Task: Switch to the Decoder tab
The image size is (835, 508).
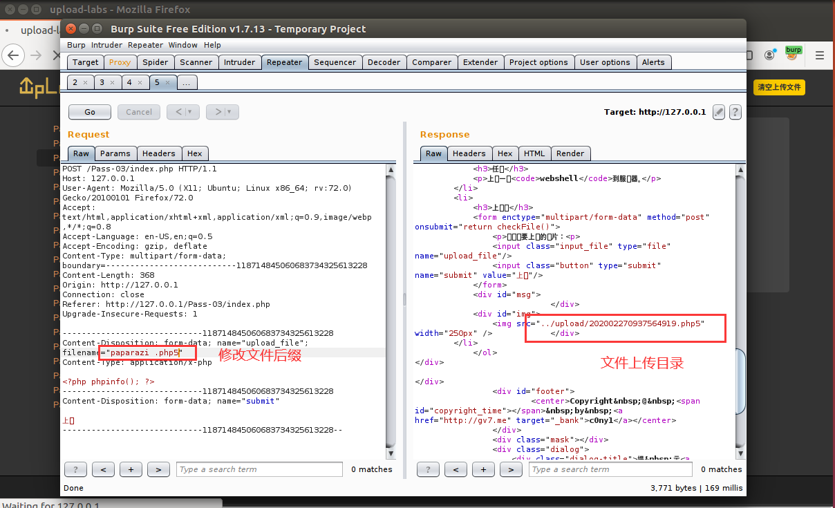Action: pyautogui.click(x=384, y=62)
